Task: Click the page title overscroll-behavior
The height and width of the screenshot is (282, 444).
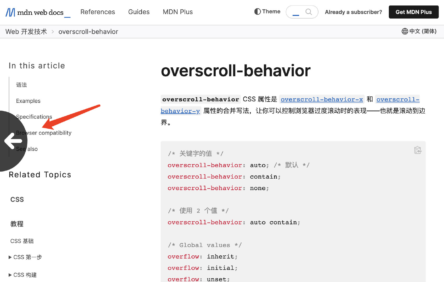Action: [x=236, y=70]
